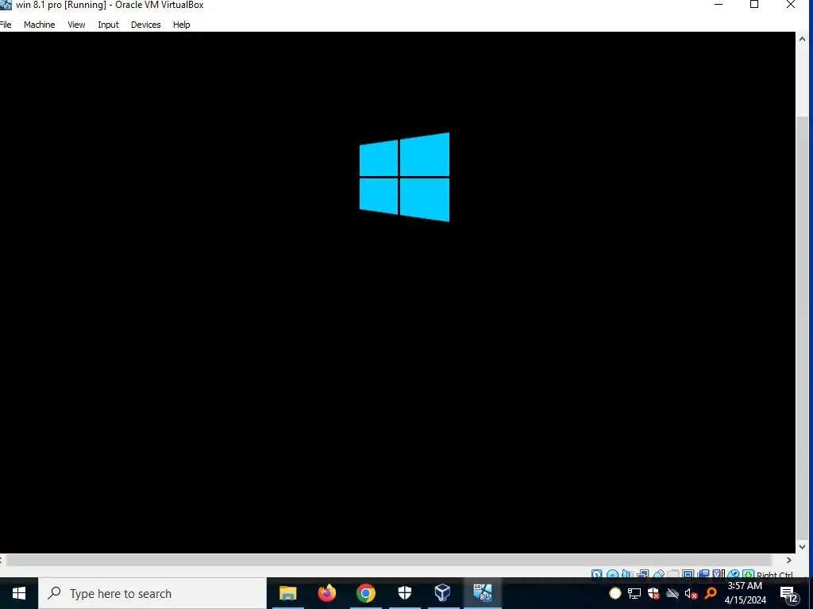813x609 pixels.
Task: Click the recording status icon
Action: pyautogui.click(x=703, y=574)
